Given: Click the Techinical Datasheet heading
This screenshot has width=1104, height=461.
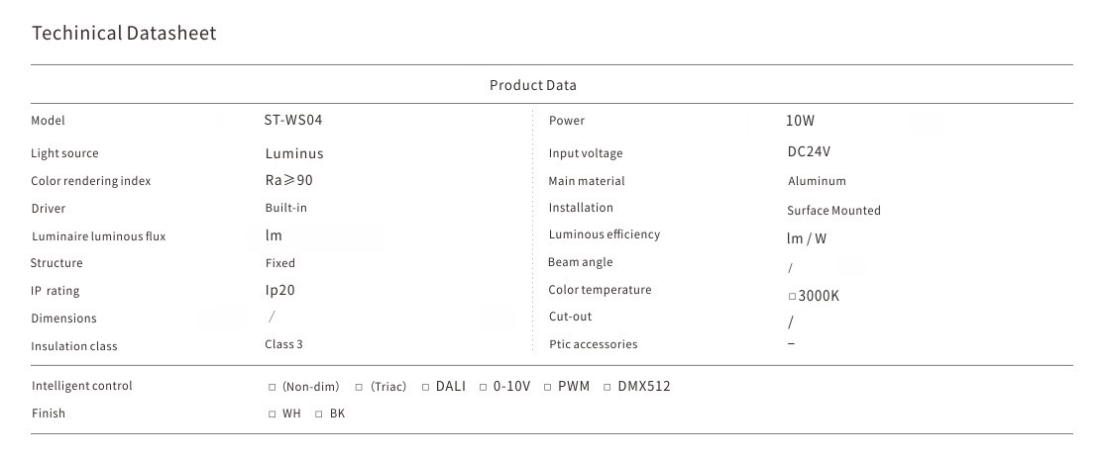Looking at the screenshot, I should point(124,34).
